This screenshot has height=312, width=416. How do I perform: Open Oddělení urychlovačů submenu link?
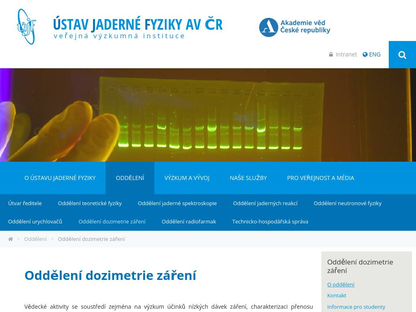[35, 221]
